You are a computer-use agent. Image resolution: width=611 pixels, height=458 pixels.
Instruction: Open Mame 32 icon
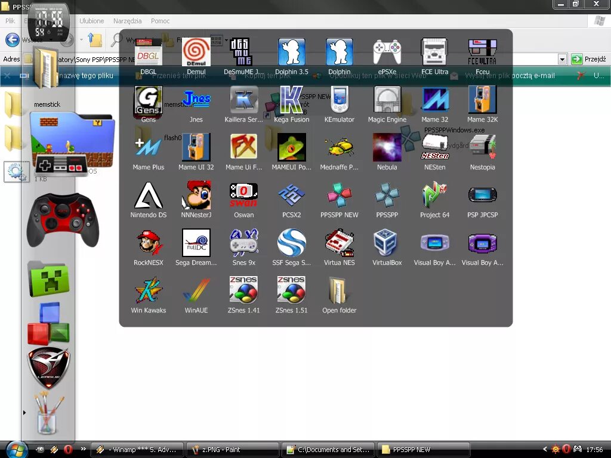click(x=434, y=100)
